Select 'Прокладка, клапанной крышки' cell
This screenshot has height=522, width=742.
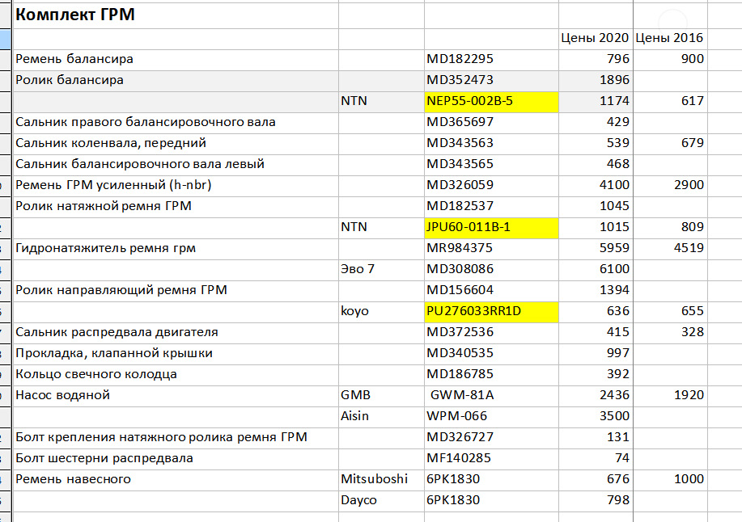pyautogui.click(x=176, y=354)
